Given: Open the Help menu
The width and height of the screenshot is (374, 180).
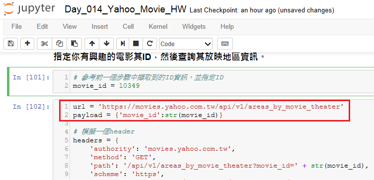Looking at the screenshot, I should 227,26.
